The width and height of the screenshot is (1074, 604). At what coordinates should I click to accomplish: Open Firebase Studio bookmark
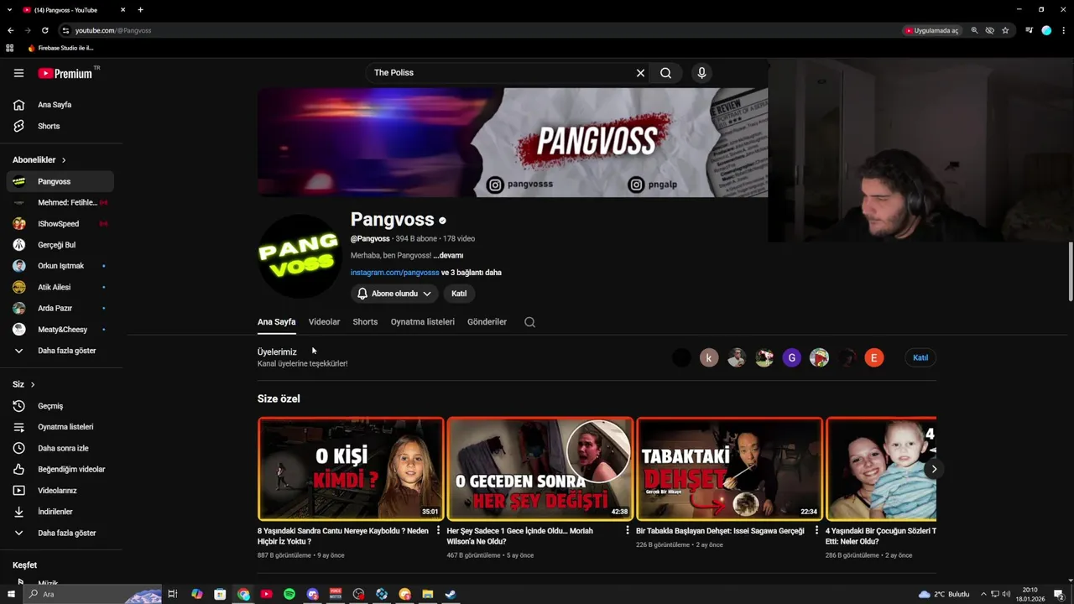[60, 49]
